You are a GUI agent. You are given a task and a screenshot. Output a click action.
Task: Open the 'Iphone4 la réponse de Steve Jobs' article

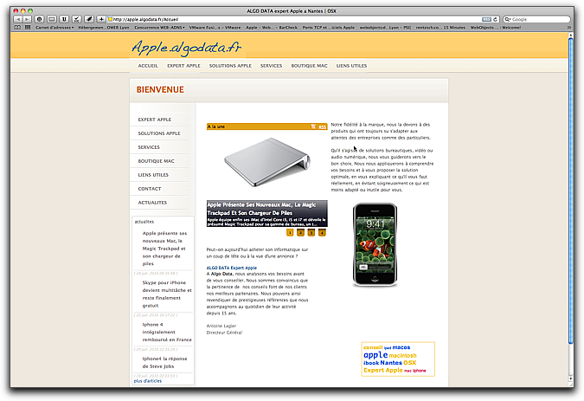coord(164,362)
